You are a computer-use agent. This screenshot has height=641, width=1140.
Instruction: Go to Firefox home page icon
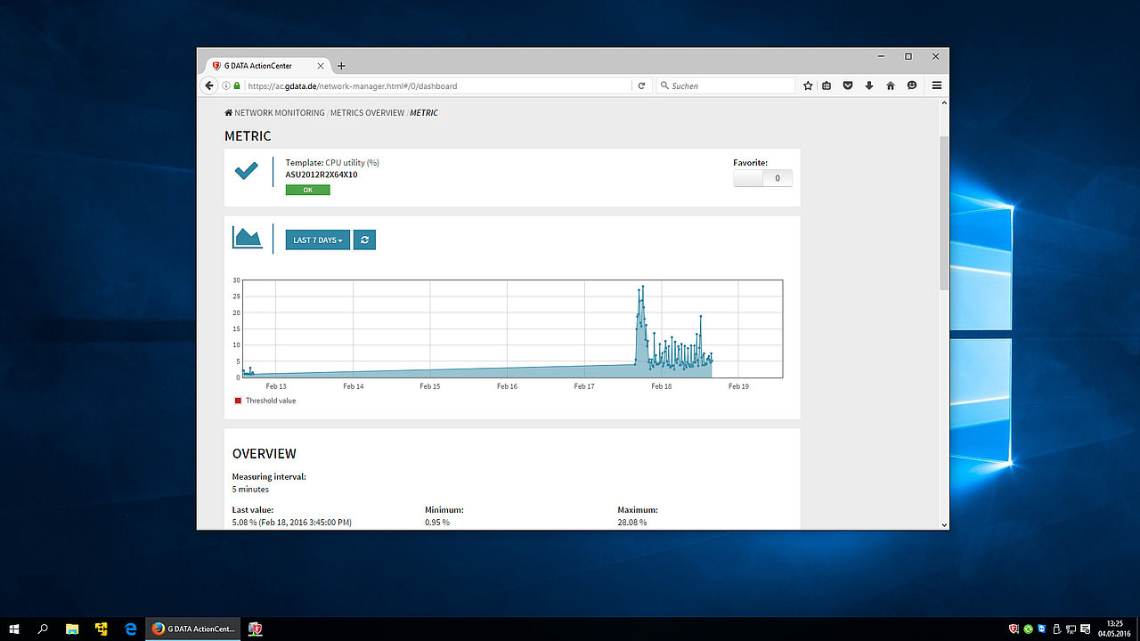(890, 86)
